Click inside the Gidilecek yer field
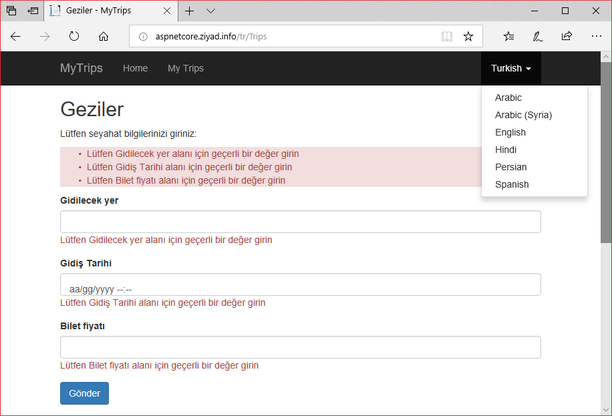 (x=300, y=221)
